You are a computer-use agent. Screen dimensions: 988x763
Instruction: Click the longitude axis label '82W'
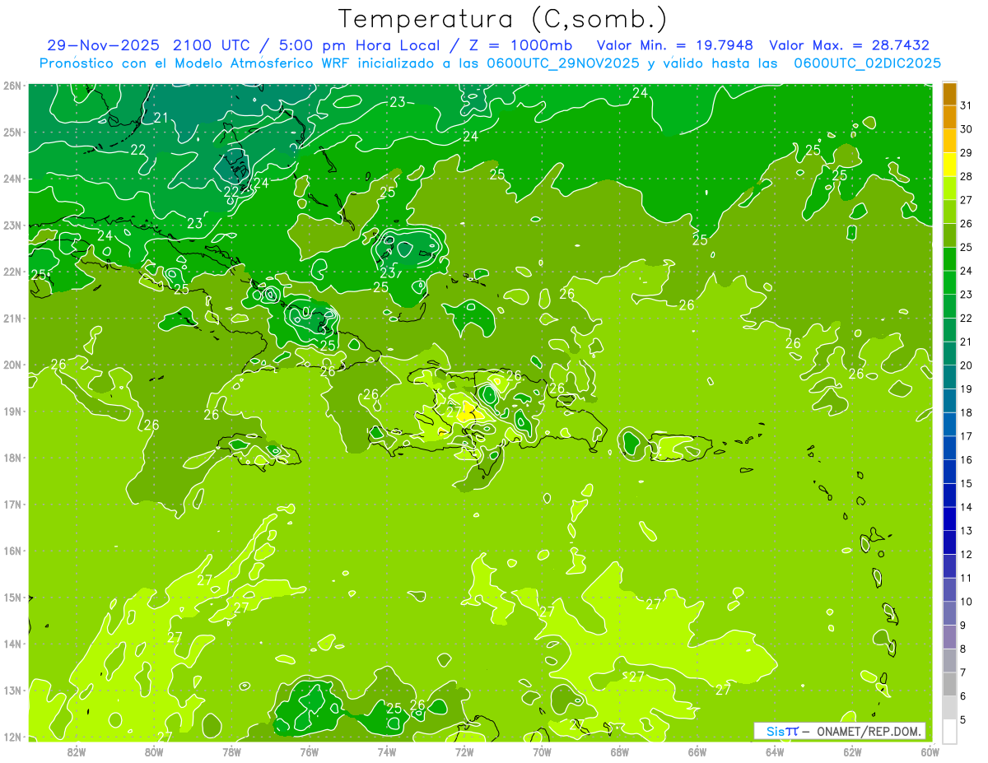77,751
